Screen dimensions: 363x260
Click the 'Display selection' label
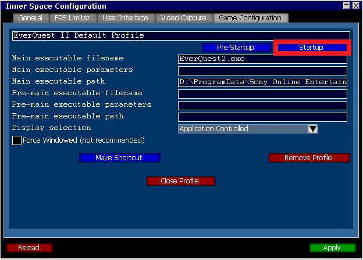coord(51,128)
